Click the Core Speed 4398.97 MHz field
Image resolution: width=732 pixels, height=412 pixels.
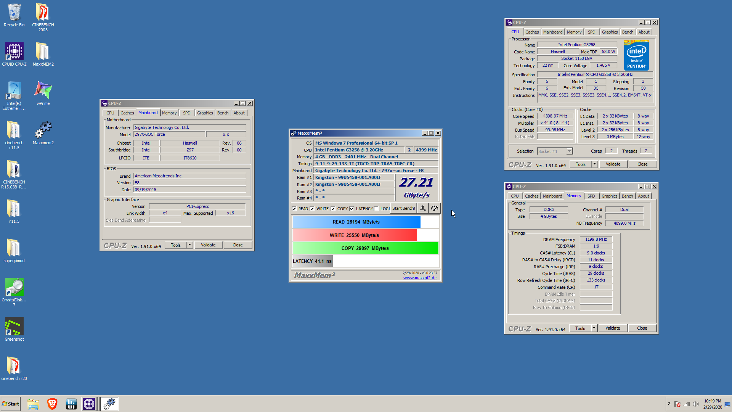click(x=555, y=116)
